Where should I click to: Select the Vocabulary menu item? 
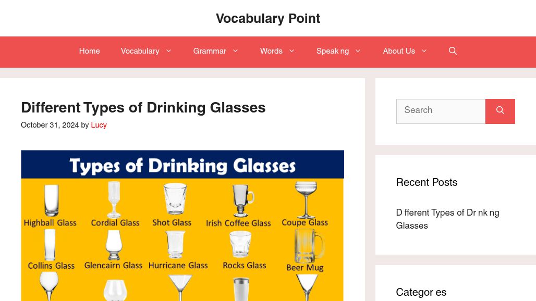pos(140,52)
